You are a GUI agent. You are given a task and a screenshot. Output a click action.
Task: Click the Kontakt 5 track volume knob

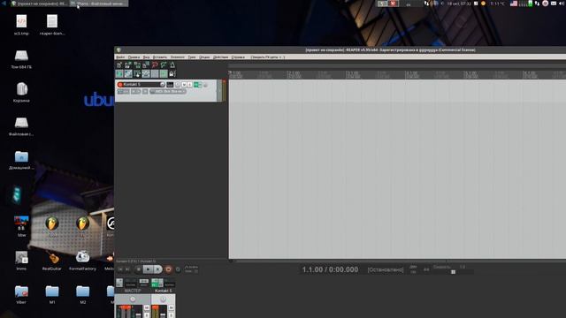click(163, 85)
